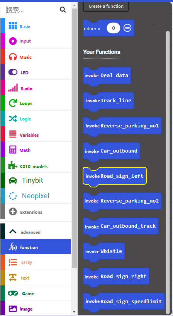Select the invoke Car_outbound_track block

tap(121, 226)
